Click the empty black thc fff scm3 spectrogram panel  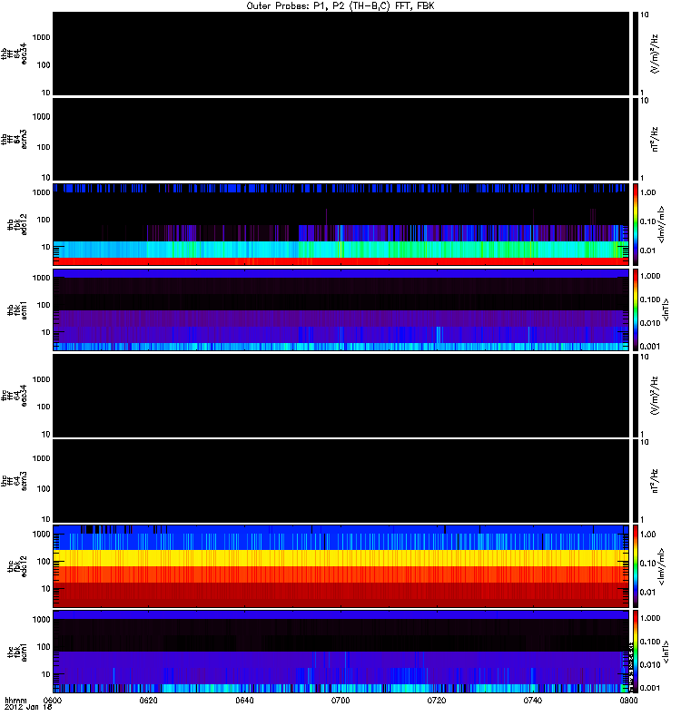point(340,481)
